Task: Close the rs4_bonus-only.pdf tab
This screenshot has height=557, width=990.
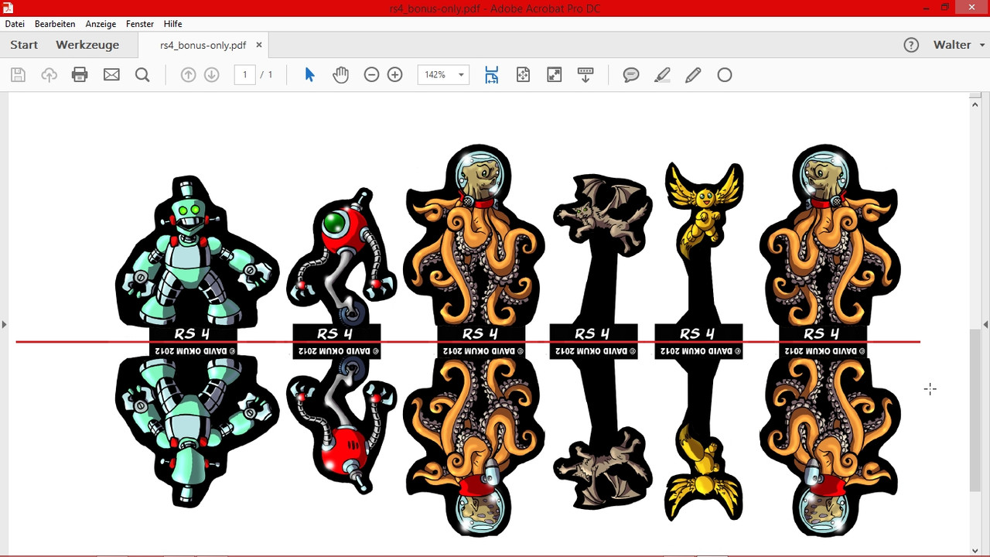Action: pos(259,45)
